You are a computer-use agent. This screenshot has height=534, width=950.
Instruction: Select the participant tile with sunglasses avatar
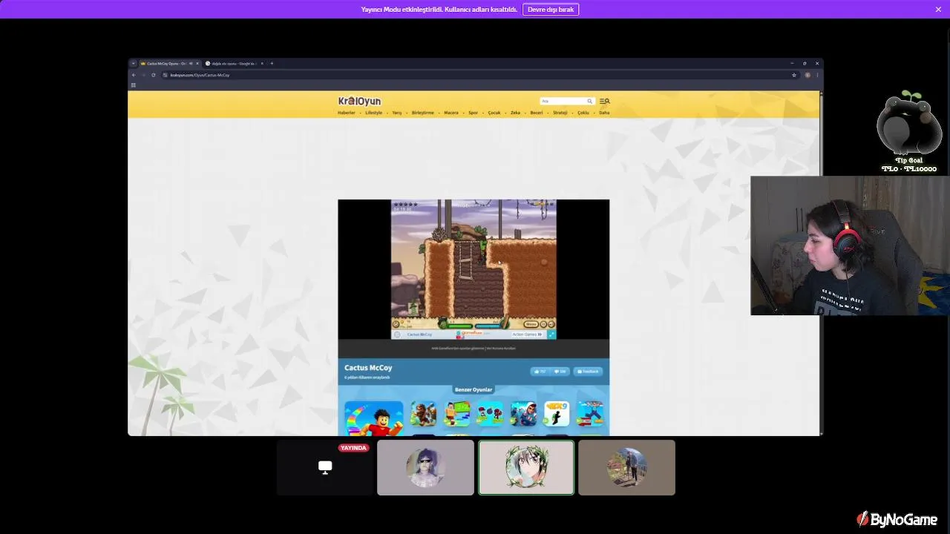[x=425, y=467]
